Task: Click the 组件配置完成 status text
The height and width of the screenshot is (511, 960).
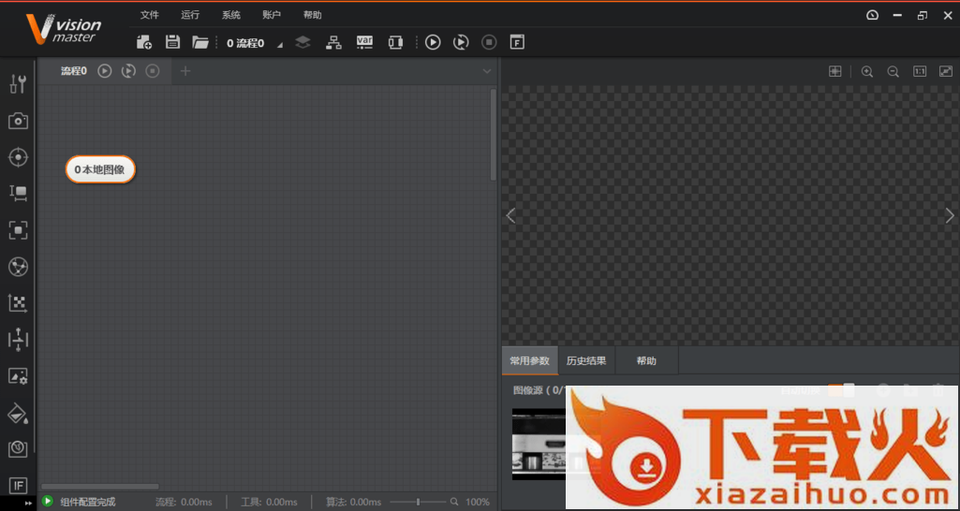Action: point(87,502)
